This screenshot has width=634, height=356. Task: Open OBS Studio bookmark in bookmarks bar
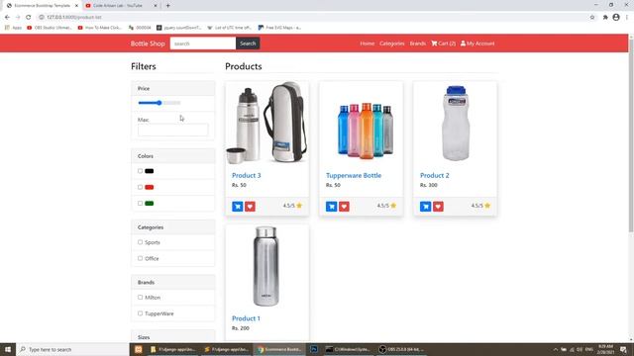tap(50, 28)
